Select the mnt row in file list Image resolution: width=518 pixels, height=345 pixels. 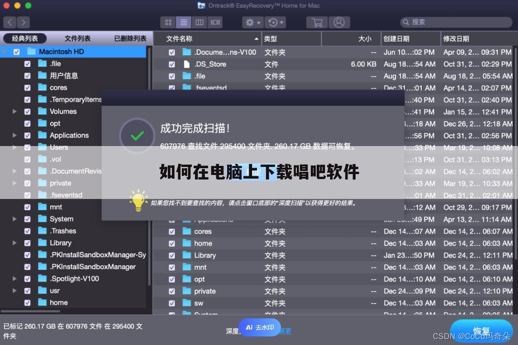click(334, 267)
